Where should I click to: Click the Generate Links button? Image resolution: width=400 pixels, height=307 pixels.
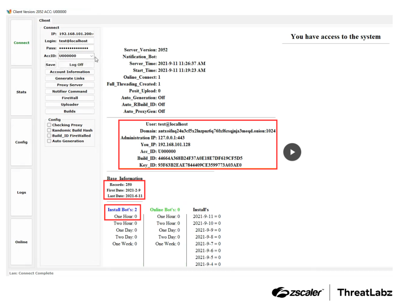coord(70,78)
